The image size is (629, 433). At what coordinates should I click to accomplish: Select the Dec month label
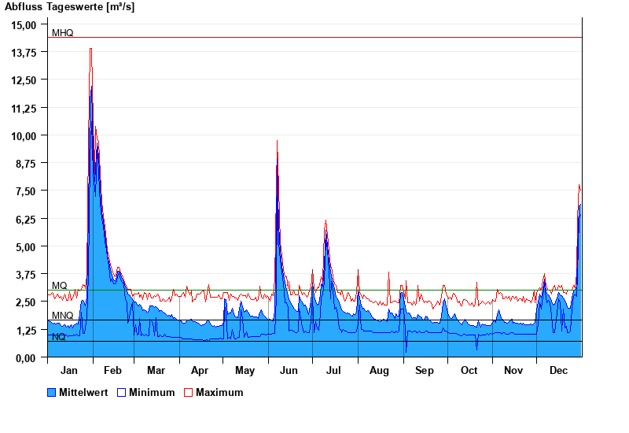[x=558, y=370]
